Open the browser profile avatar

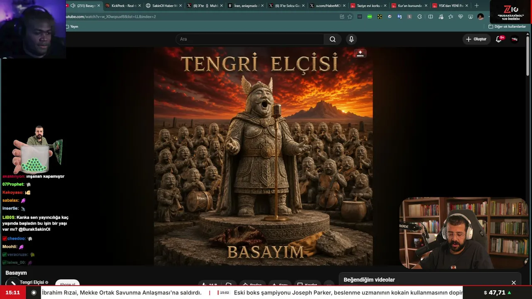[480, 17]
